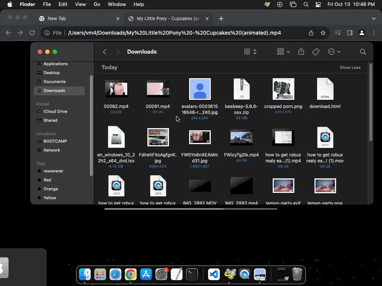Open the Go menu
Viewport: 382px width, 286px height.
pos(97,4)
